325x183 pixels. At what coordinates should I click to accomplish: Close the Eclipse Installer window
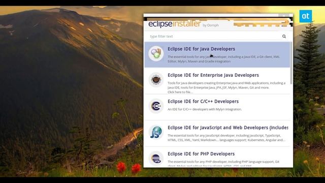284,15
